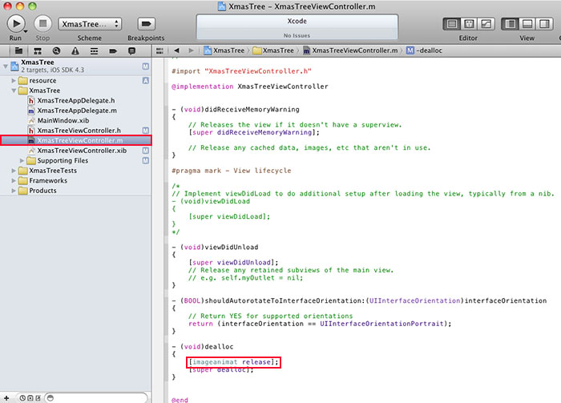Expand the Supporting Files folder

click(x=22, y=160)
